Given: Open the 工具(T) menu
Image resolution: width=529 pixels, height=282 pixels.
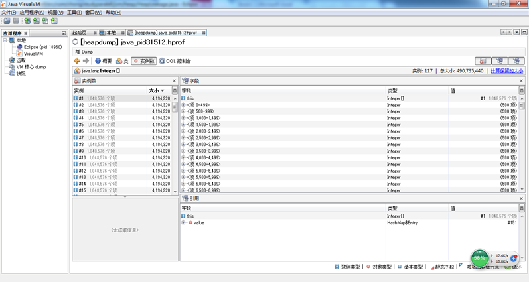Looking at the screenshot, I should click(x=74, y=13).
